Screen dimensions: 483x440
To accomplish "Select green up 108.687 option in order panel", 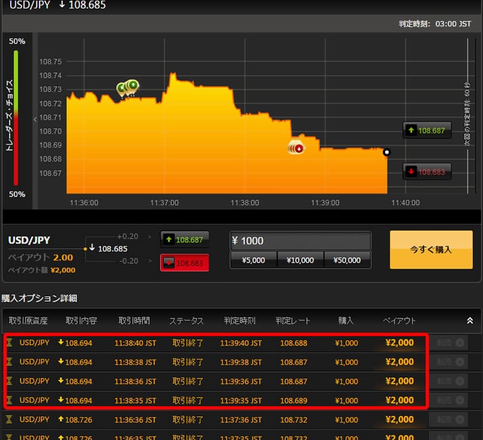I will click(x=185, y=240).
